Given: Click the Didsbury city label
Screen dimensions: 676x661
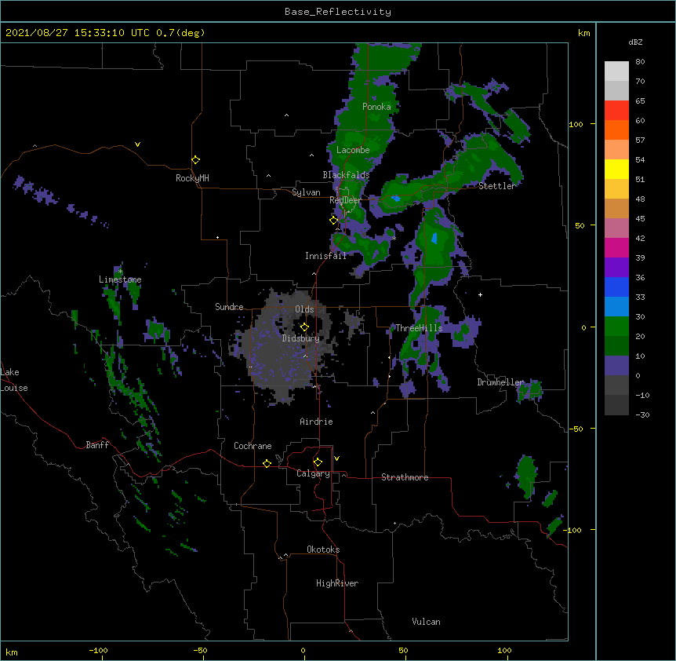Looking at the screenshot, I should tap(301, 338).
